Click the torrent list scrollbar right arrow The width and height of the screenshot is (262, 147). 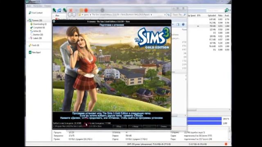[x=230, y=110]
